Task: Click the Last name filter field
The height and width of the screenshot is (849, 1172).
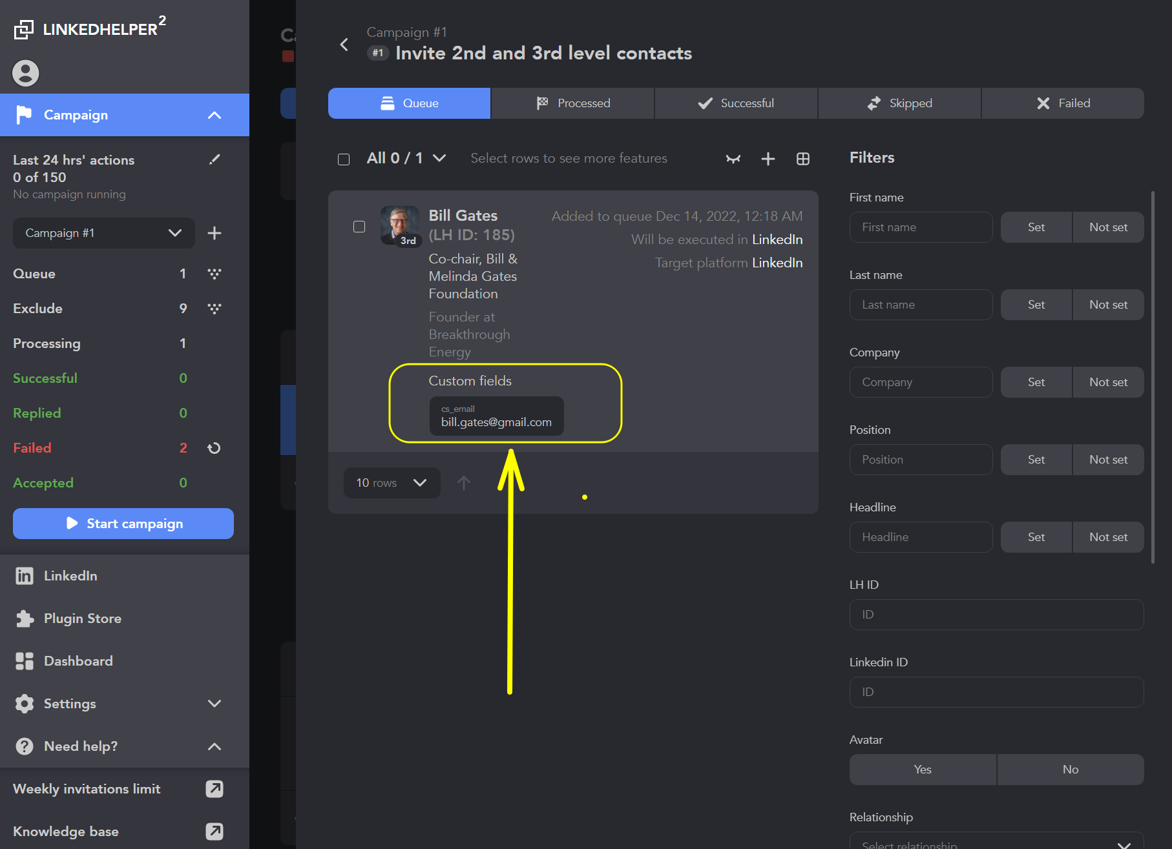Action: (x=921, y=305)
